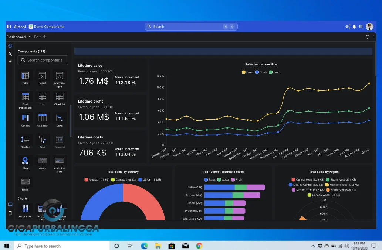Select the HTML component icon
Viewport: 382px width, 250px height.
(x=26, y=182)
